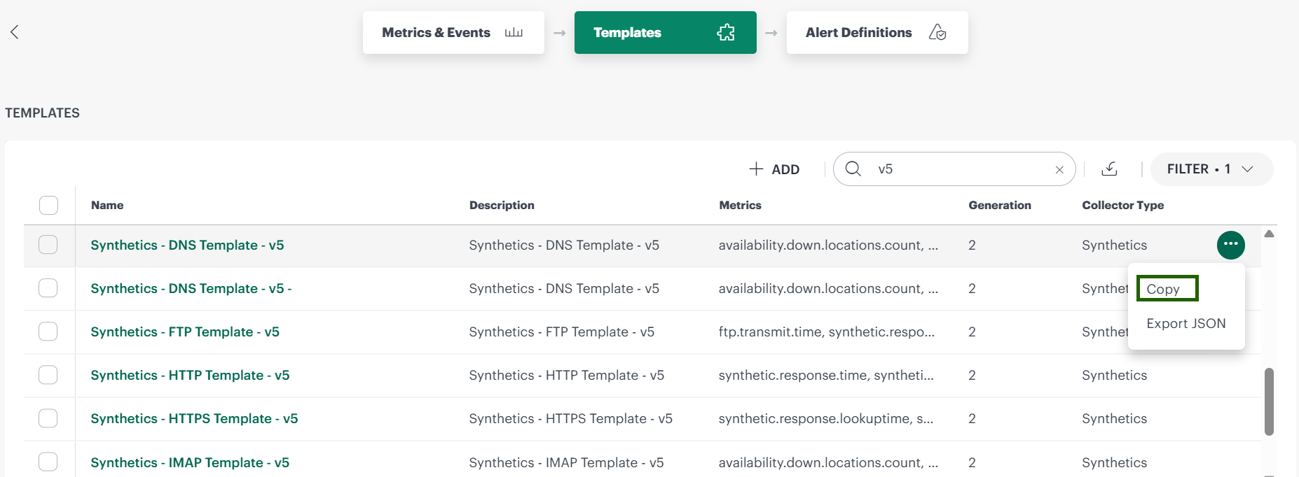The image size is (1299, 477).
Task: Click the Metrics column header
Action: [740, 205]
